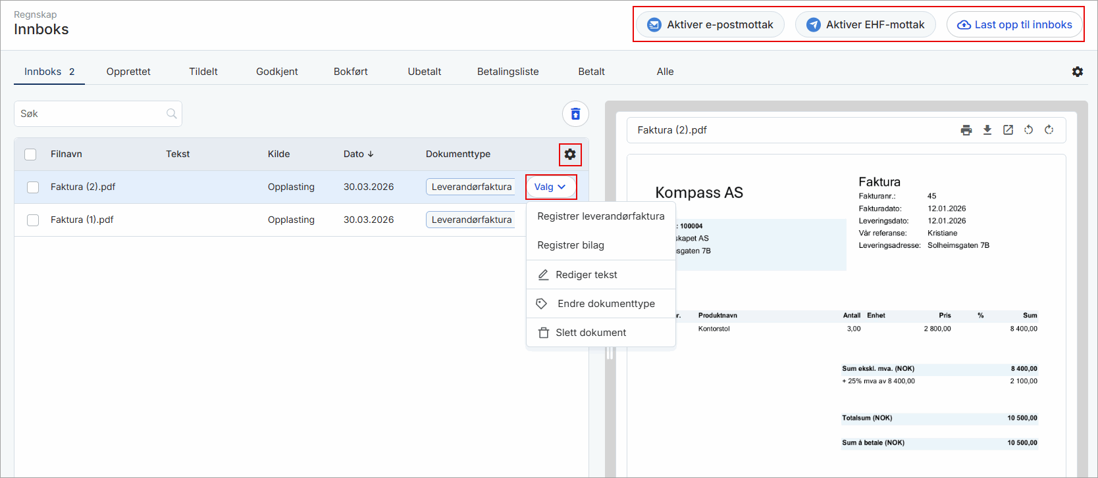Open the PDF in a new window
This screenshot has height=478, width=1098.
point(1008,130)
